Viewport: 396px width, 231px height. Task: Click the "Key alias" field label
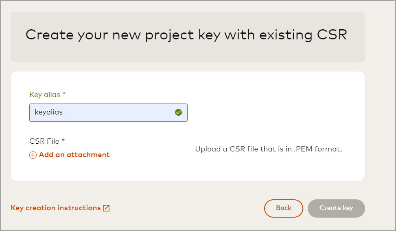tap(45, 95)
